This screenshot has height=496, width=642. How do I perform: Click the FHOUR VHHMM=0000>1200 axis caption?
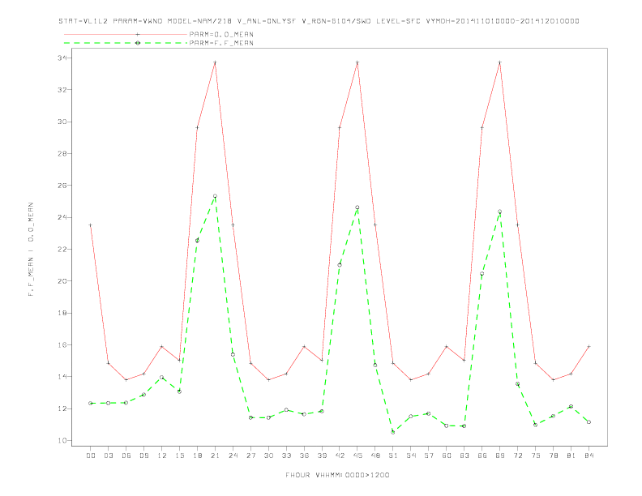point(337,475)
